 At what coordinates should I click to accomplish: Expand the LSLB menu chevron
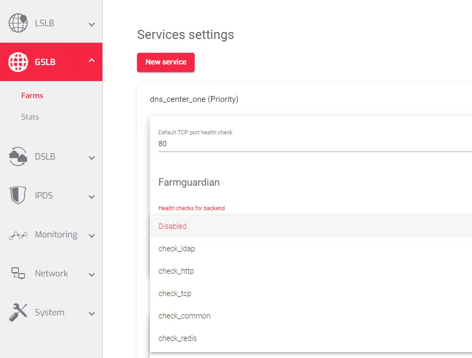click(92, 25)
